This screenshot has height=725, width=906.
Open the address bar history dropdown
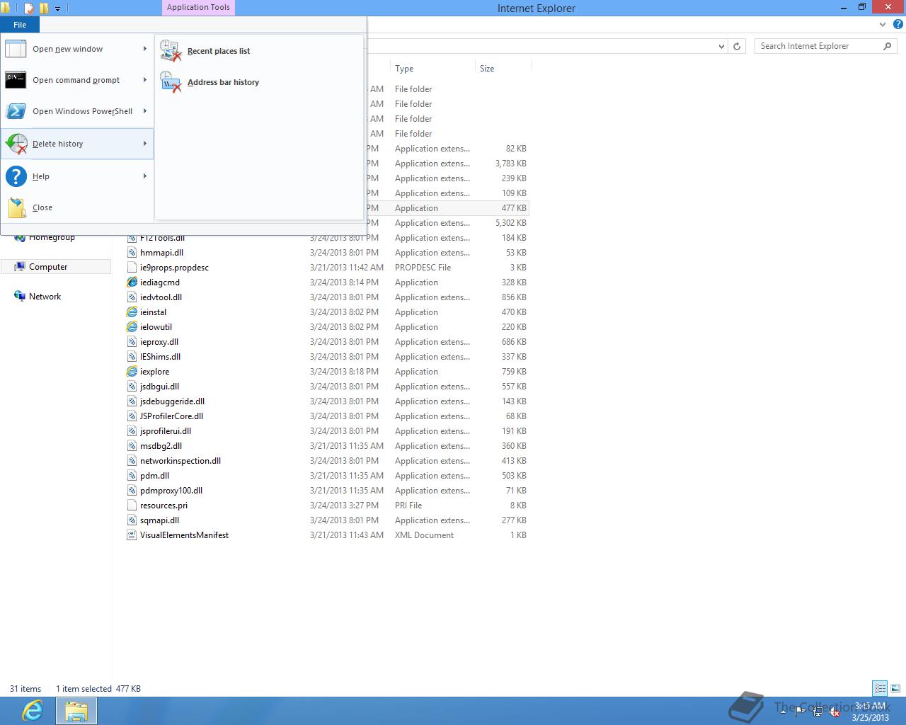(721, 46)
